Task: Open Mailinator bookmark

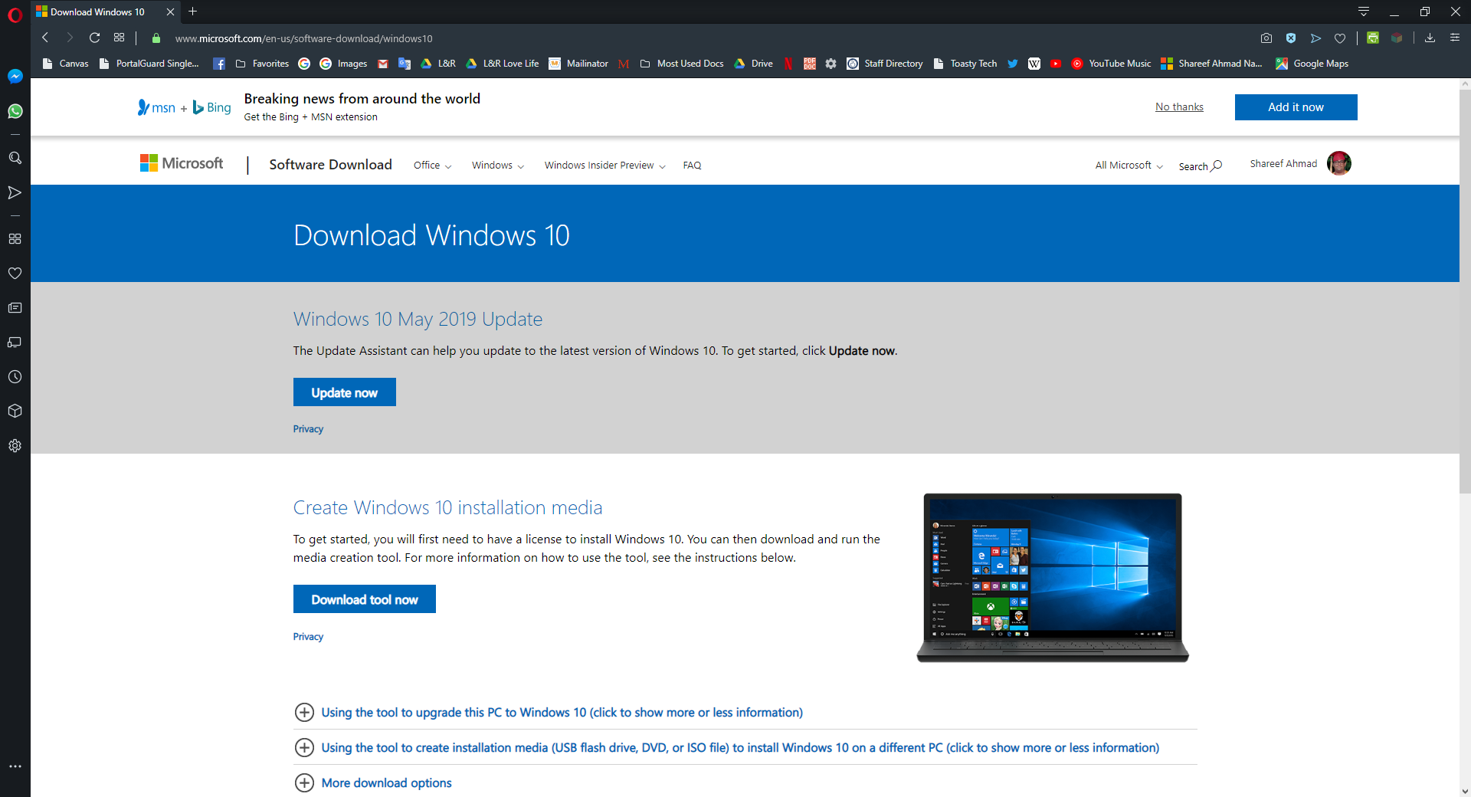Action: pos(578,64)
